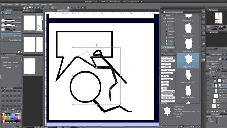
Task: Open the Layer menu
Action: pos(17,4)
